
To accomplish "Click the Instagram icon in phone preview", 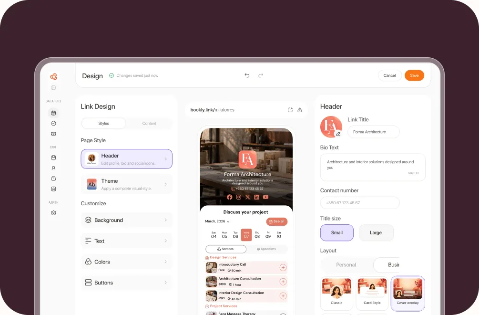I will click(239, 197).
